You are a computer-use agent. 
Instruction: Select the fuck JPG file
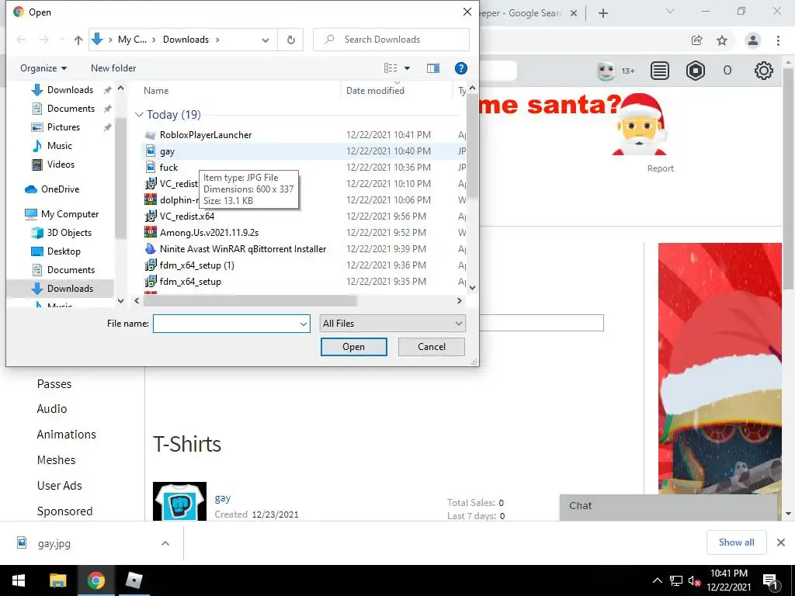click(168, 168)
